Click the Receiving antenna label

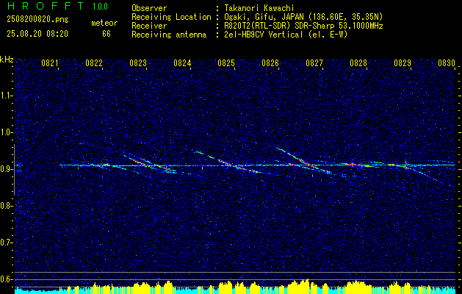pos(169,35)
